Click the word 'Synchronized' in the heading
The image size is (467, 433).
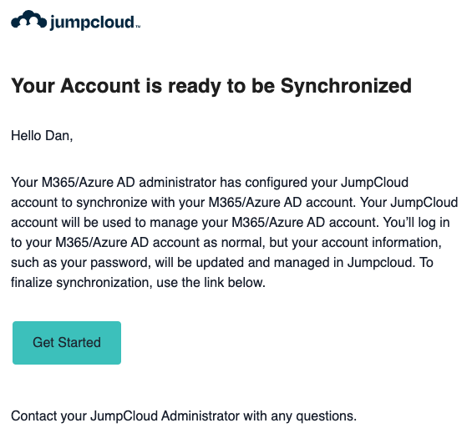pyautogui.click(x=346, y=86)
